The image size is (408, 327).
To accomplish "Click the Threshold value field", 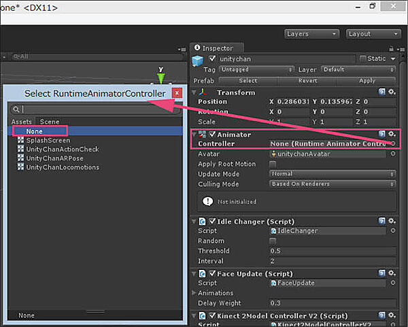I will pos(332,251).
